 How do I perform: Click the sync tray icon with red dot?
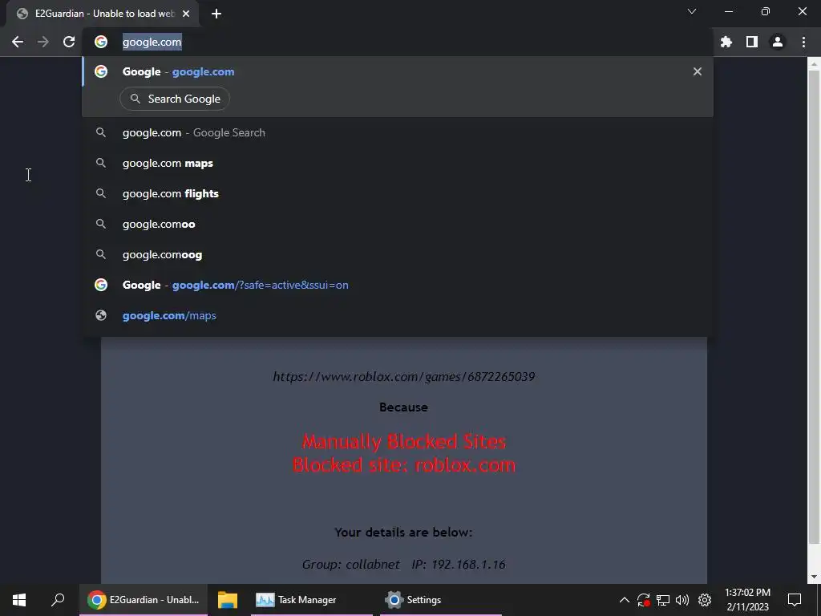point(644,600)
